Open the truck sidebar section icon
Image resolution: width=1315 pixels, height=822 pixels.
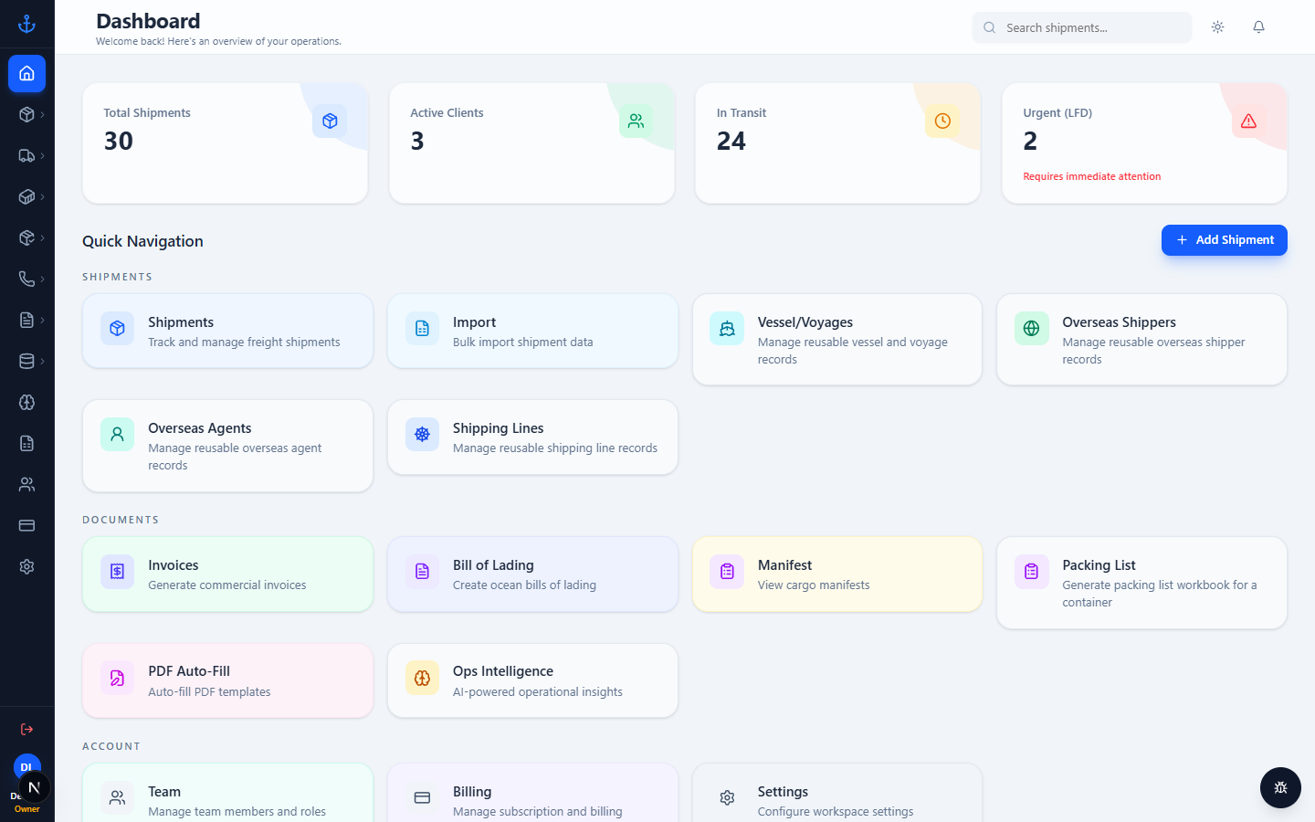pos(26,155)
